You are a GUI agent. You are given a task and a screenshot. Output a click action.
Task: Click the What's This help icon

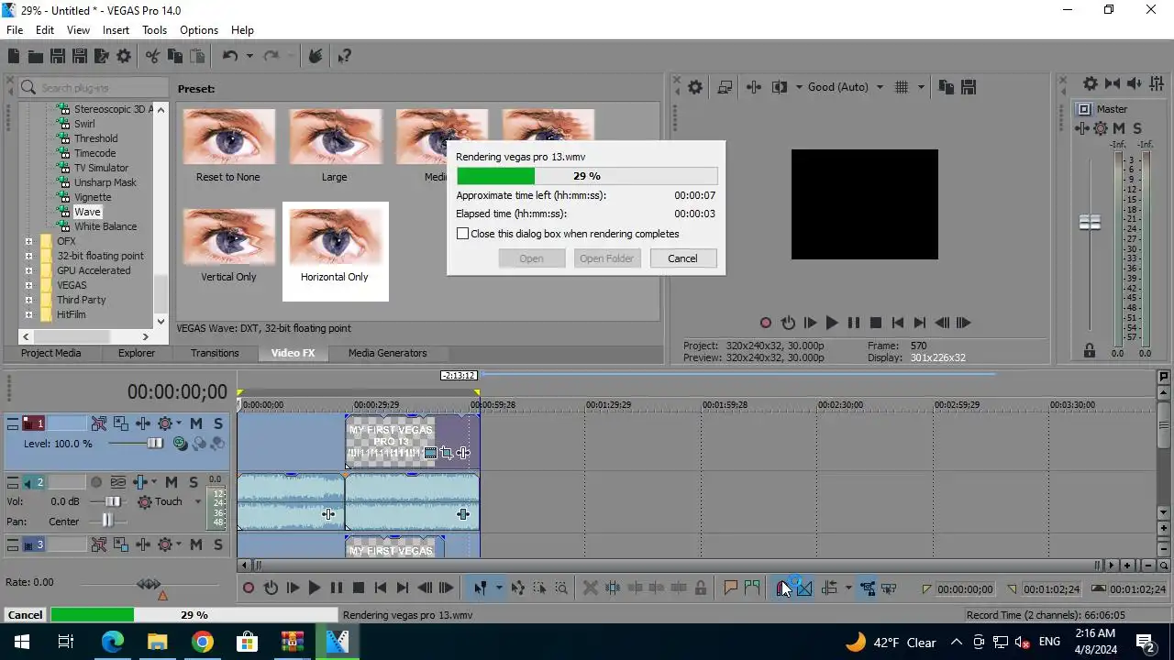pyautogui.click(x=345, y=57)
